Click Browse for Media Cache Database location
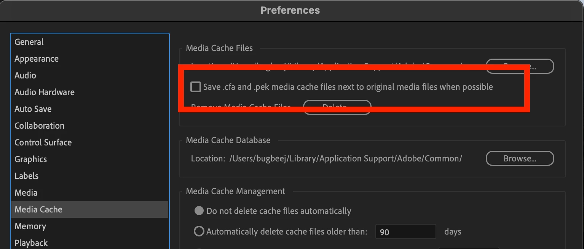 (x=520, y=158)
